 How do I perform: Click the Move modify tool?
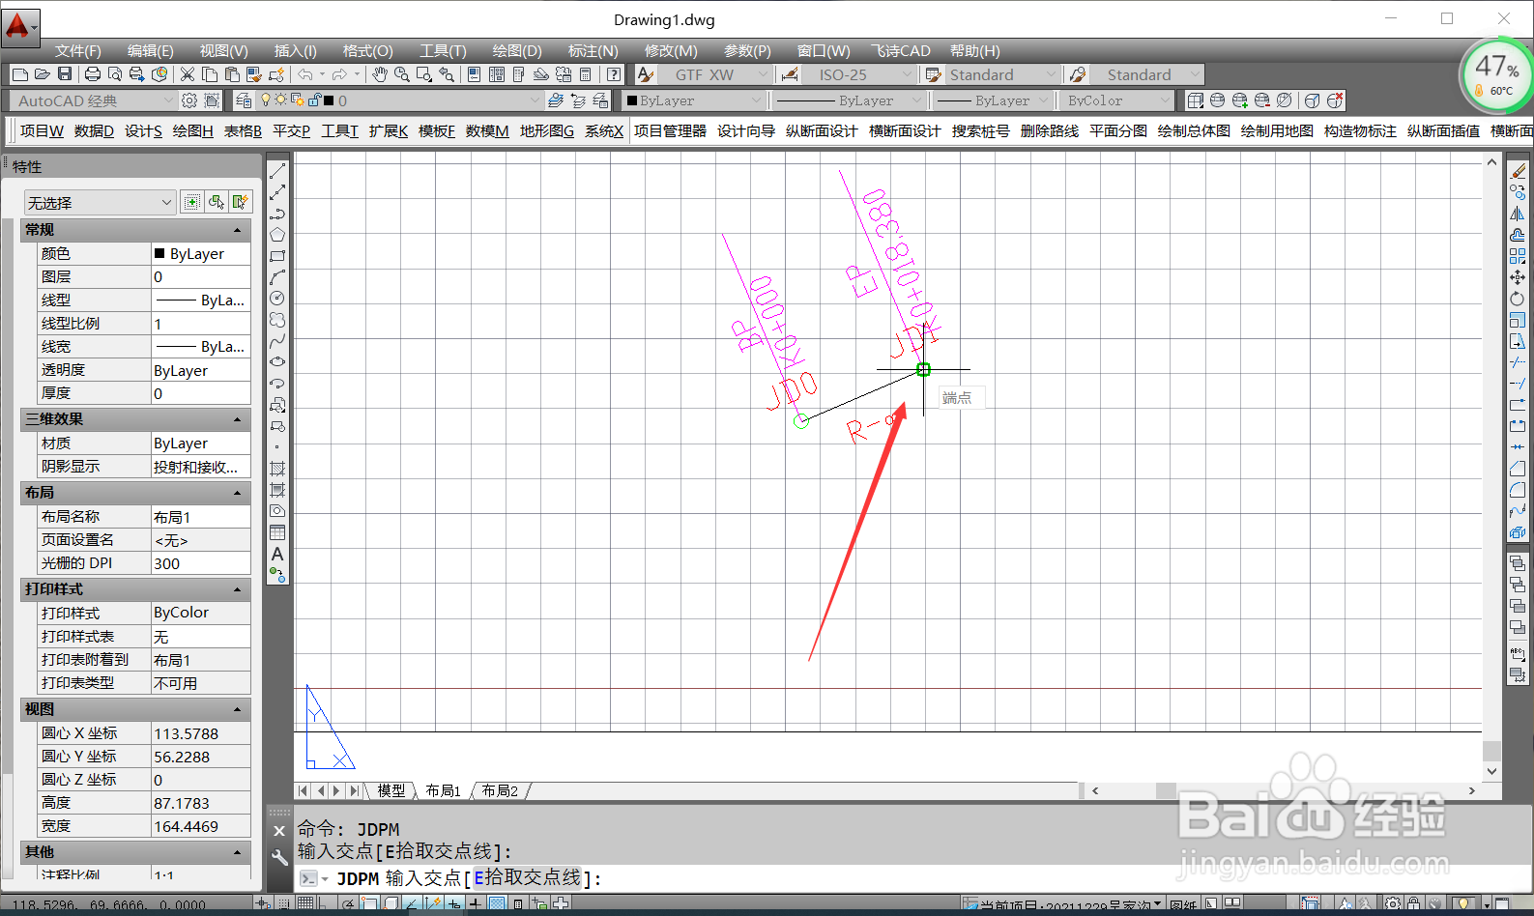point(1518,277)
